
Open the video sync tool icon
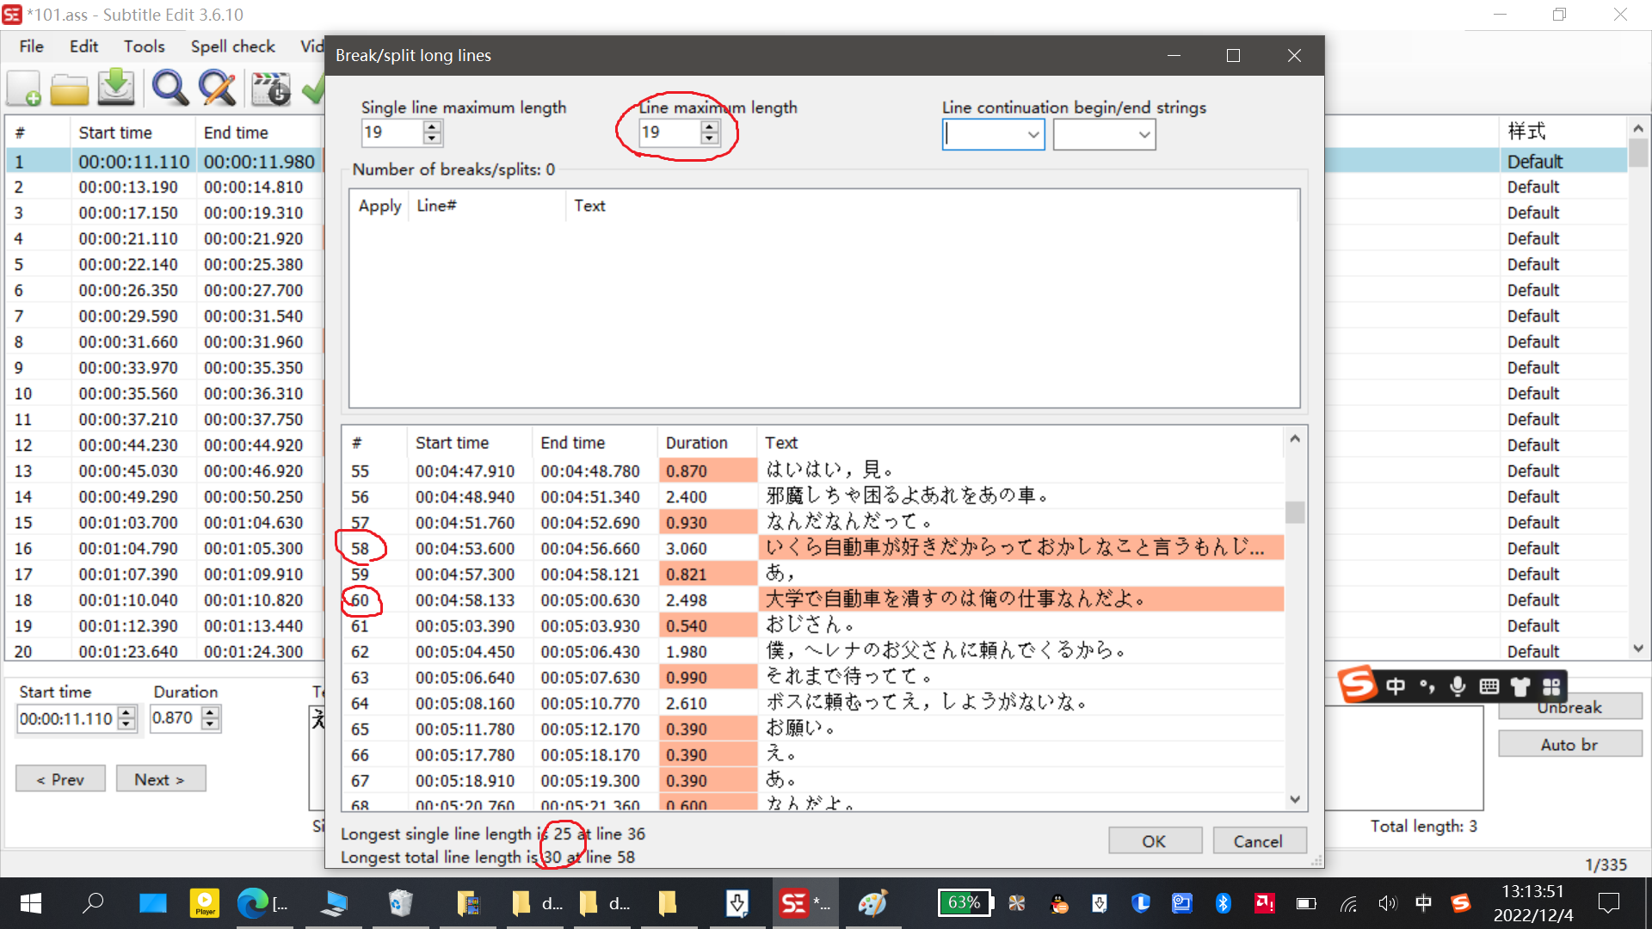[x=271, y=88]
